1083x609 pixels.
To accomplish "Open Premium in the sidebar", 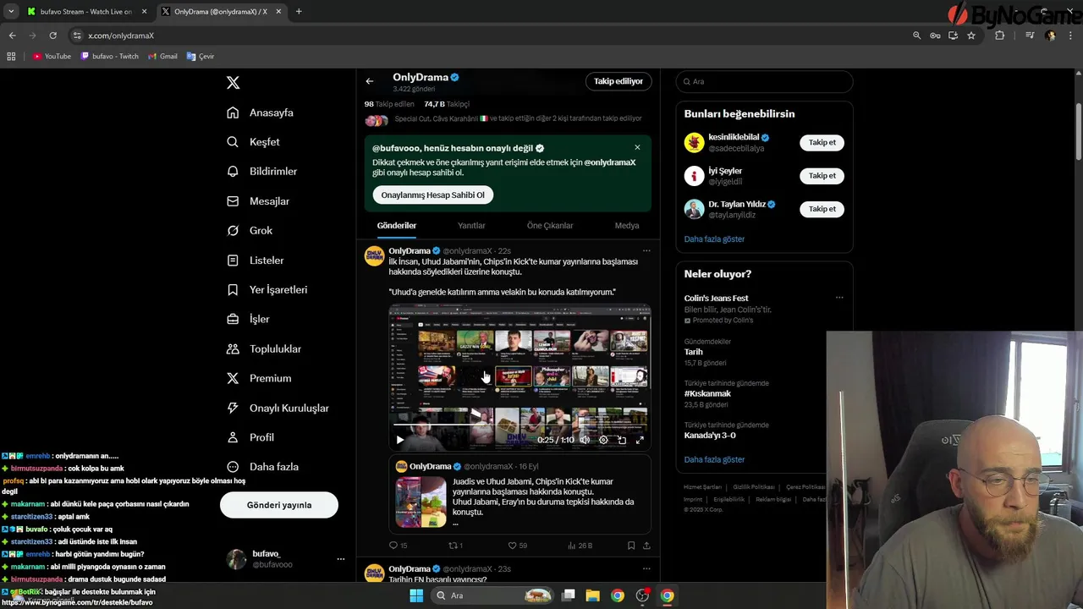I will (259, 379).
